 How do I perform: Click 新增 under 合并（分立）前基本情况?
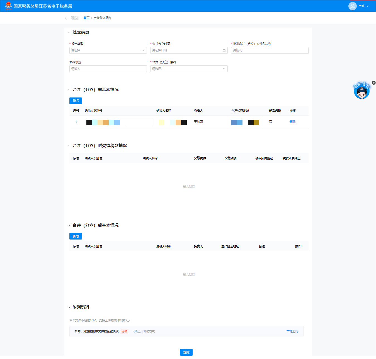pos(76,101)
